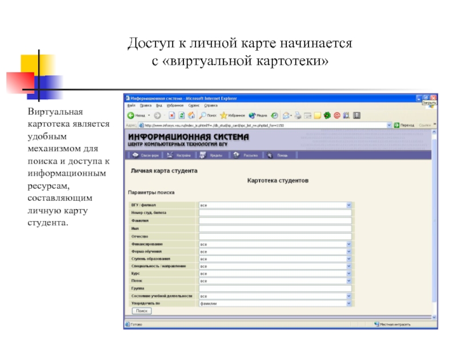Screen dimensions: 457x342
Task: Click the green ICQ flower icon
Action: click(327, 116)
